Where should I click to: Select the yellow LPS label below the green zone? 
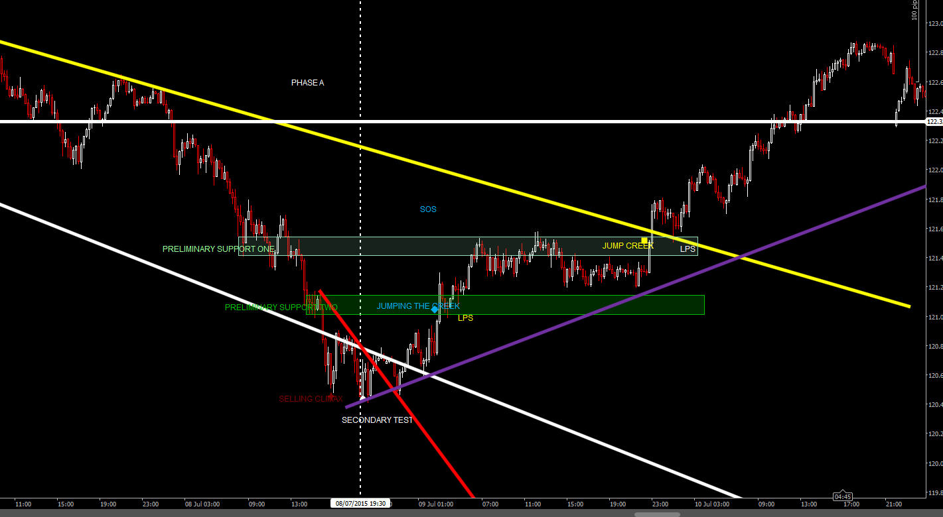465,318
